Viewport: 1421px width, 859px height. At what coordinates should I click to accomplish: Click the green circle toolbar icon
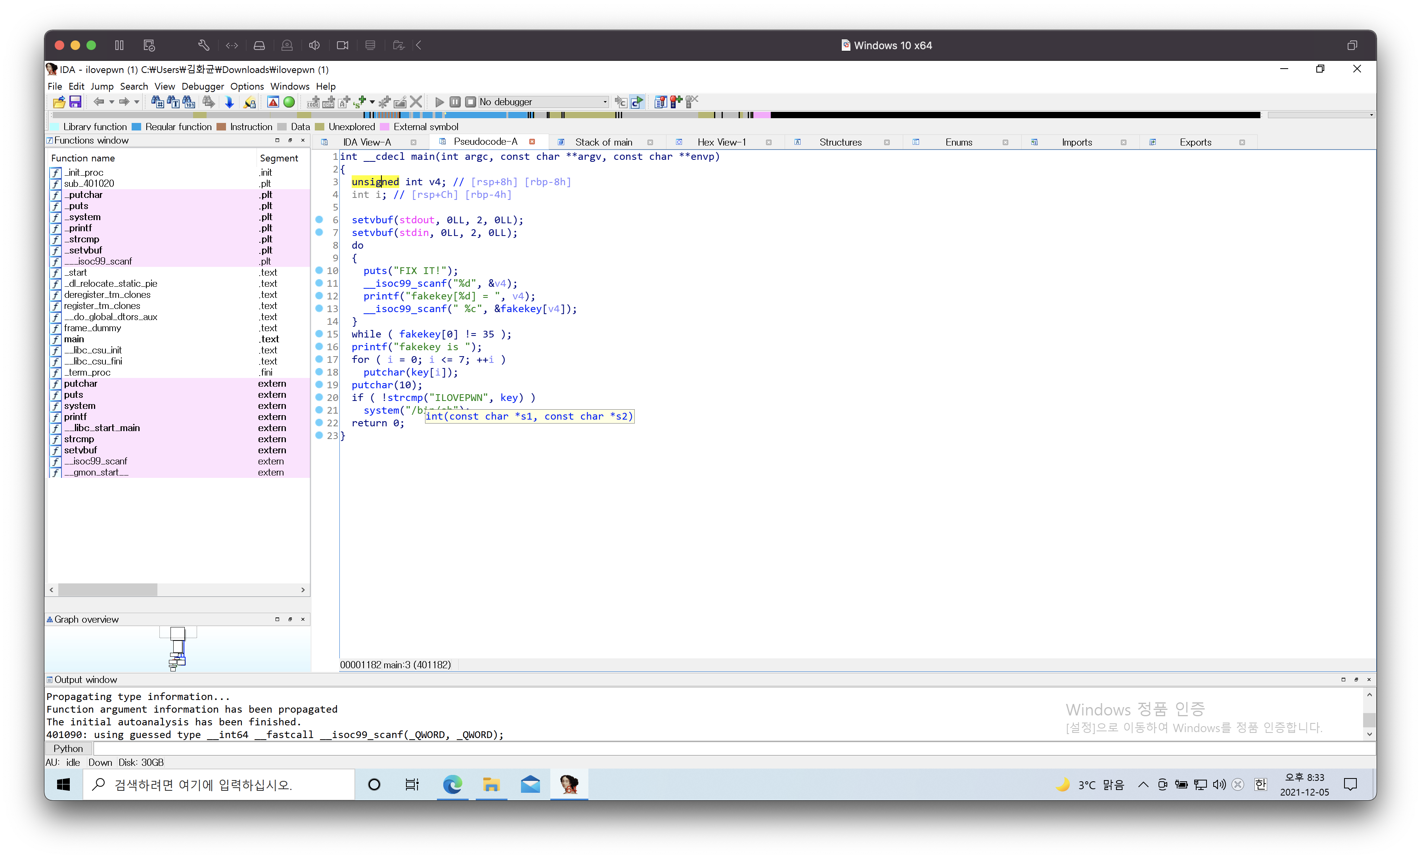[x=289, y=102]
